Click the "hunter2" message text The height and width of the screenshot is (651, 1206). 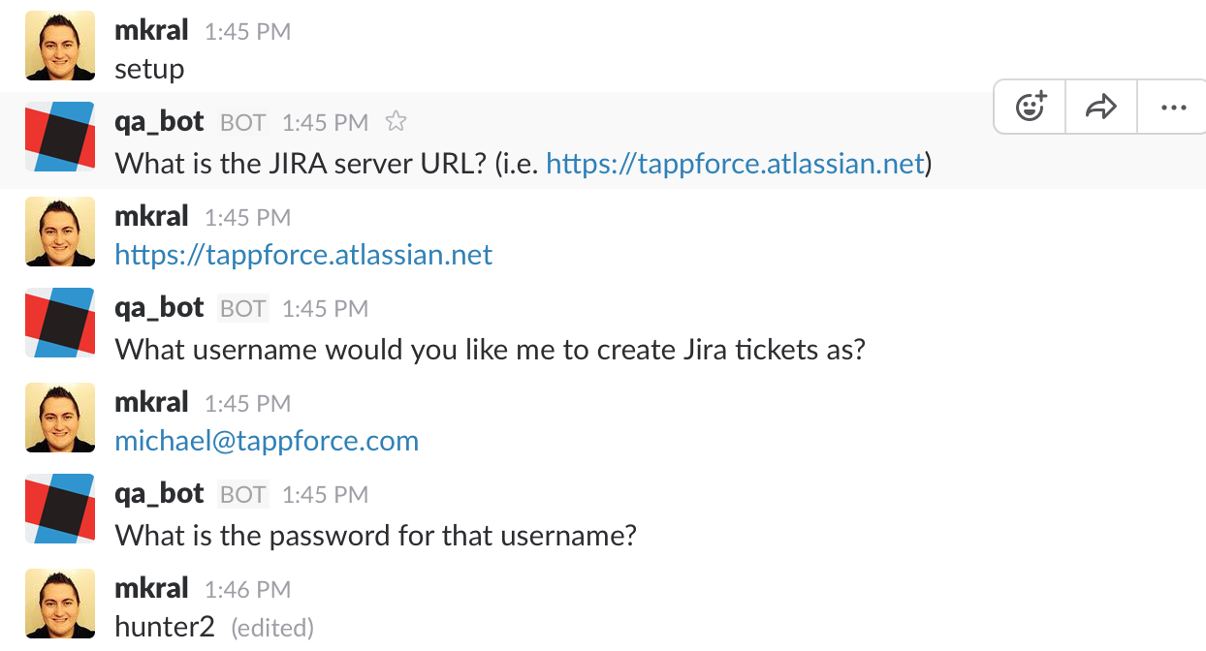coord(164,627)
